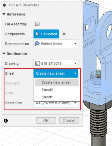Screen dimensions: 112x146
Task: Open the Drawing dropdown 015-ST-0018
Action: 56,64
